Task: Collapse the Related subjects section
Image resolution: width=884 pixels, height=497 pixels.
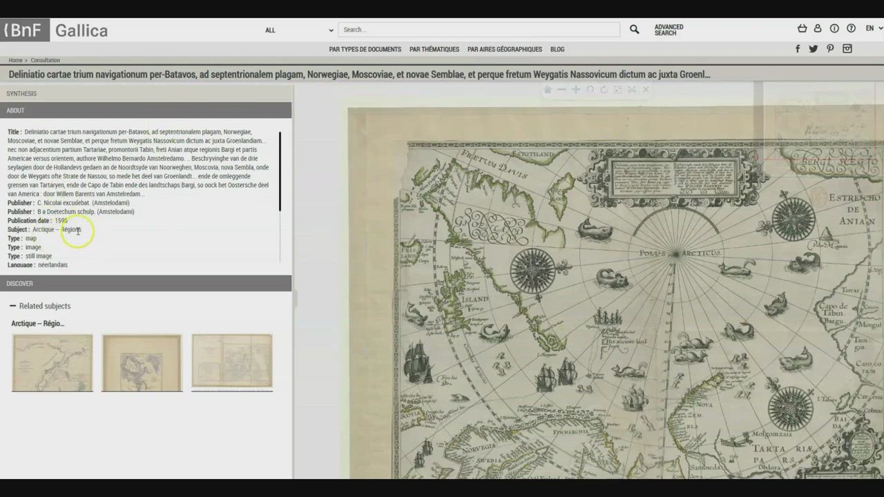Action: 13,306
